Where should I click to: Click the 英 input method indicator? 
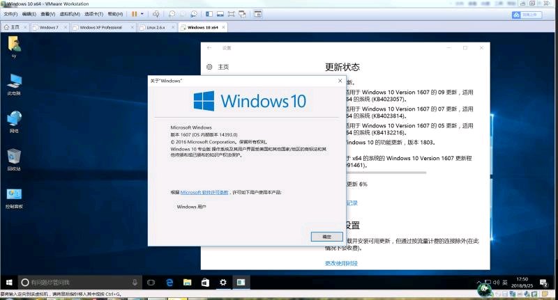pyautogui.click(x=505, y=283)
